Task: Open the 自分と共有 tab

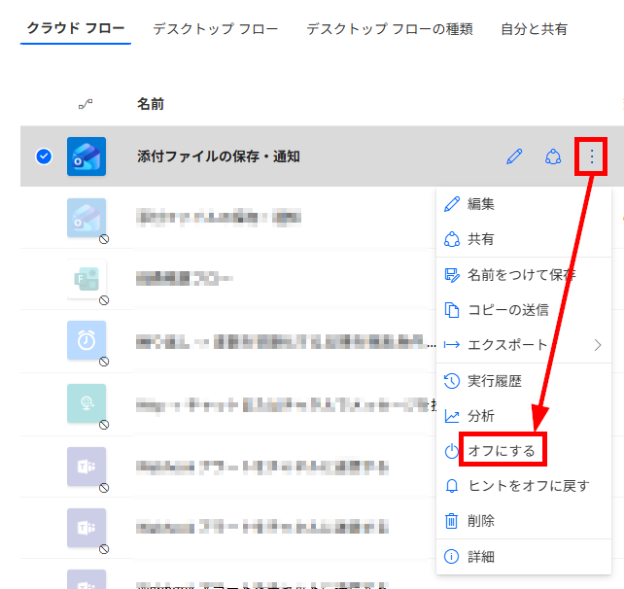Action: tap(534, 28)
